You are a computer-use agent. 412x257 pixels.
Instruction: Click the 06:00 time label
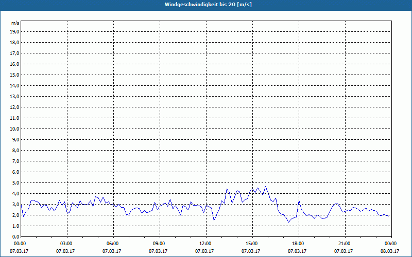point(113,244)
